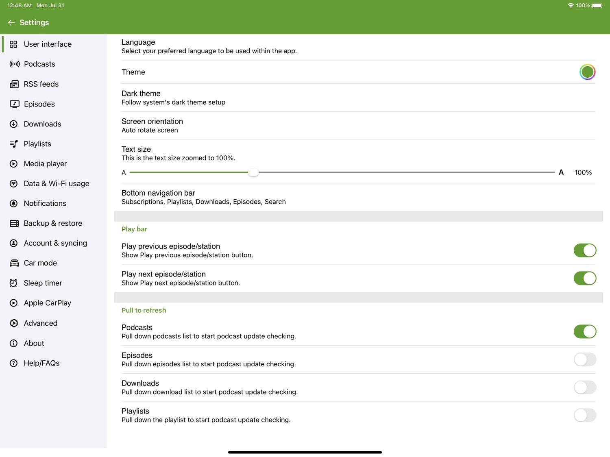Image resolution: width=610 pixels, height=457 pixels.
Task: Select the RSS feeds newspaper icon
Action: (x=14, y=84)
